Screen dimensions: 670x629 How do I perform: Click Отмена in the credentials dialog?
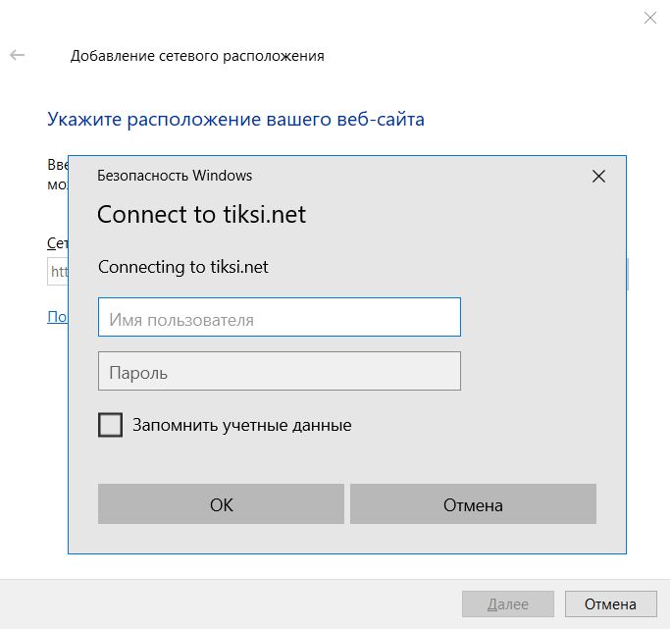point(473,505)
